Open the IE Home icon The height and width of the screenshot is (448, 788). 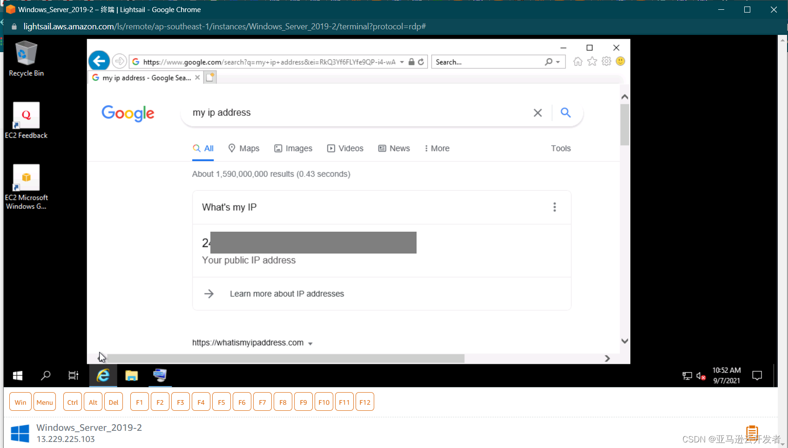point(578,61)
